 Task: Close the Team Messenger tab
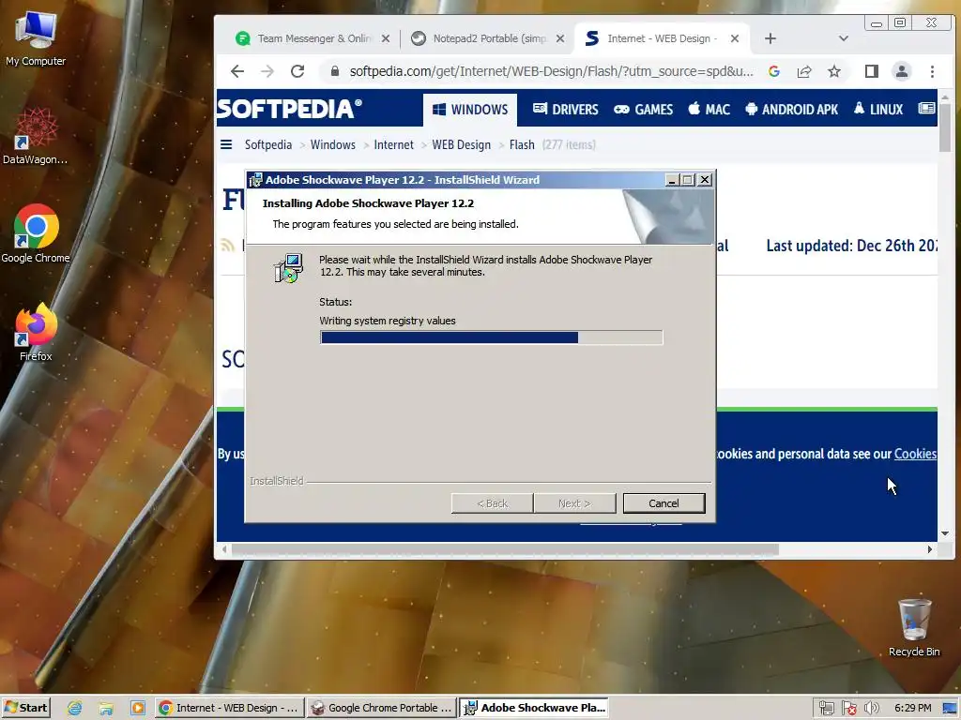pos(386,38)
